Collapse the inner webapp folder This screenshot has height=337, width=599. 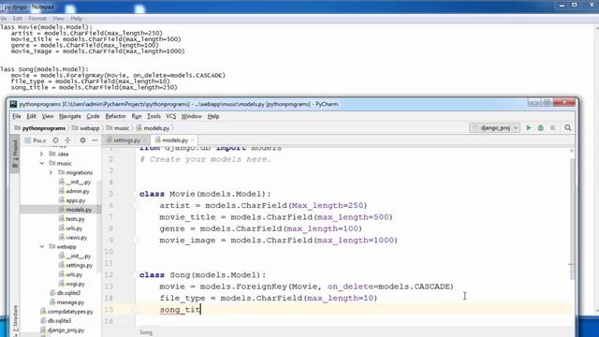point(41,247)
